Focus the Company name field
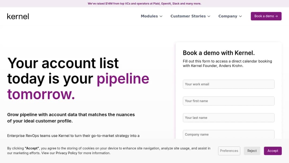Image resolution: width=289 pixels, height=163 pixels. tap(229, 135)
